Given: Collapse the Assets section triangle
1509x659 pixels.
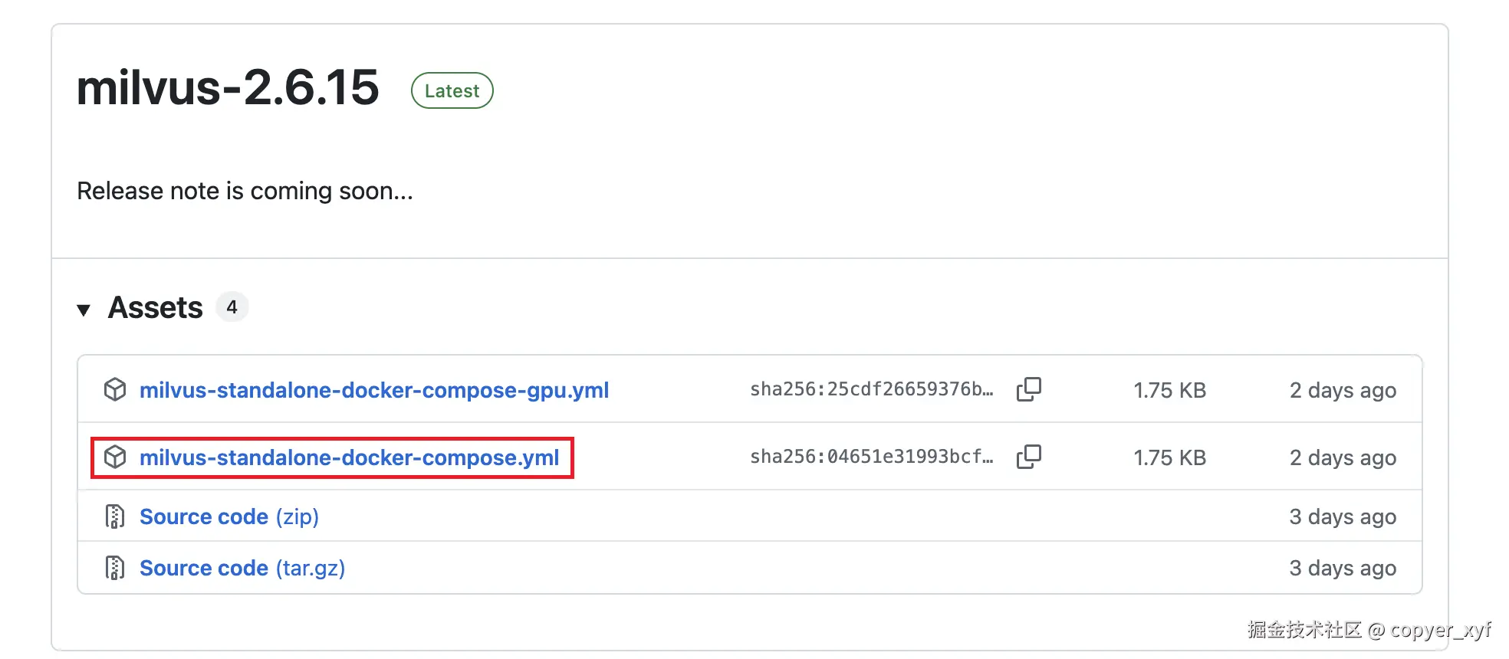Looking at the screenshot, I should [x=84, y=310].
